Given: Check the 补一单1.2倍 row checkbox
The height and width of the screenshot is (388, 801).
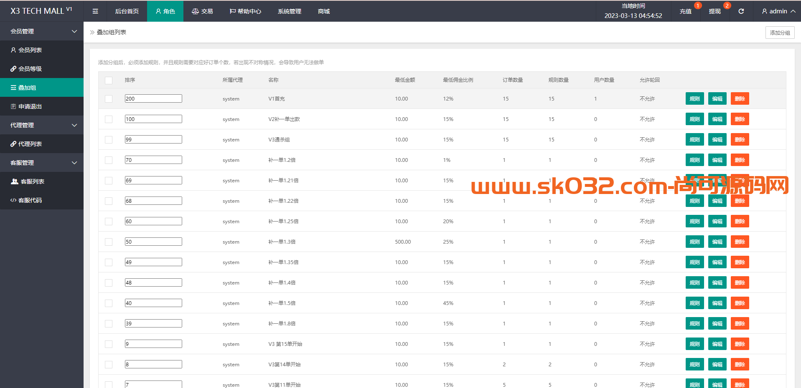Looking at the screenshot, I should 109,160.
